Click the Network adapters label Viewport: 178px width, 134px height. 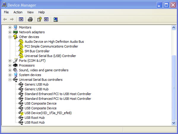point(32,32)
